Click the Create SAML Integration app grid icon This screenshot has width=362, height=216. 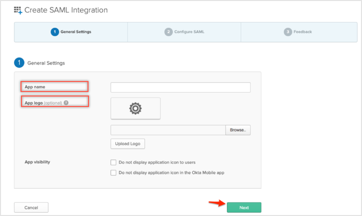(18, 10)
